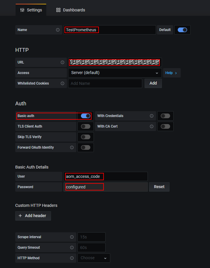Click the Scrape interval info icon
Image resolution: width=210 pixels, height=268 pixels.
72,237
